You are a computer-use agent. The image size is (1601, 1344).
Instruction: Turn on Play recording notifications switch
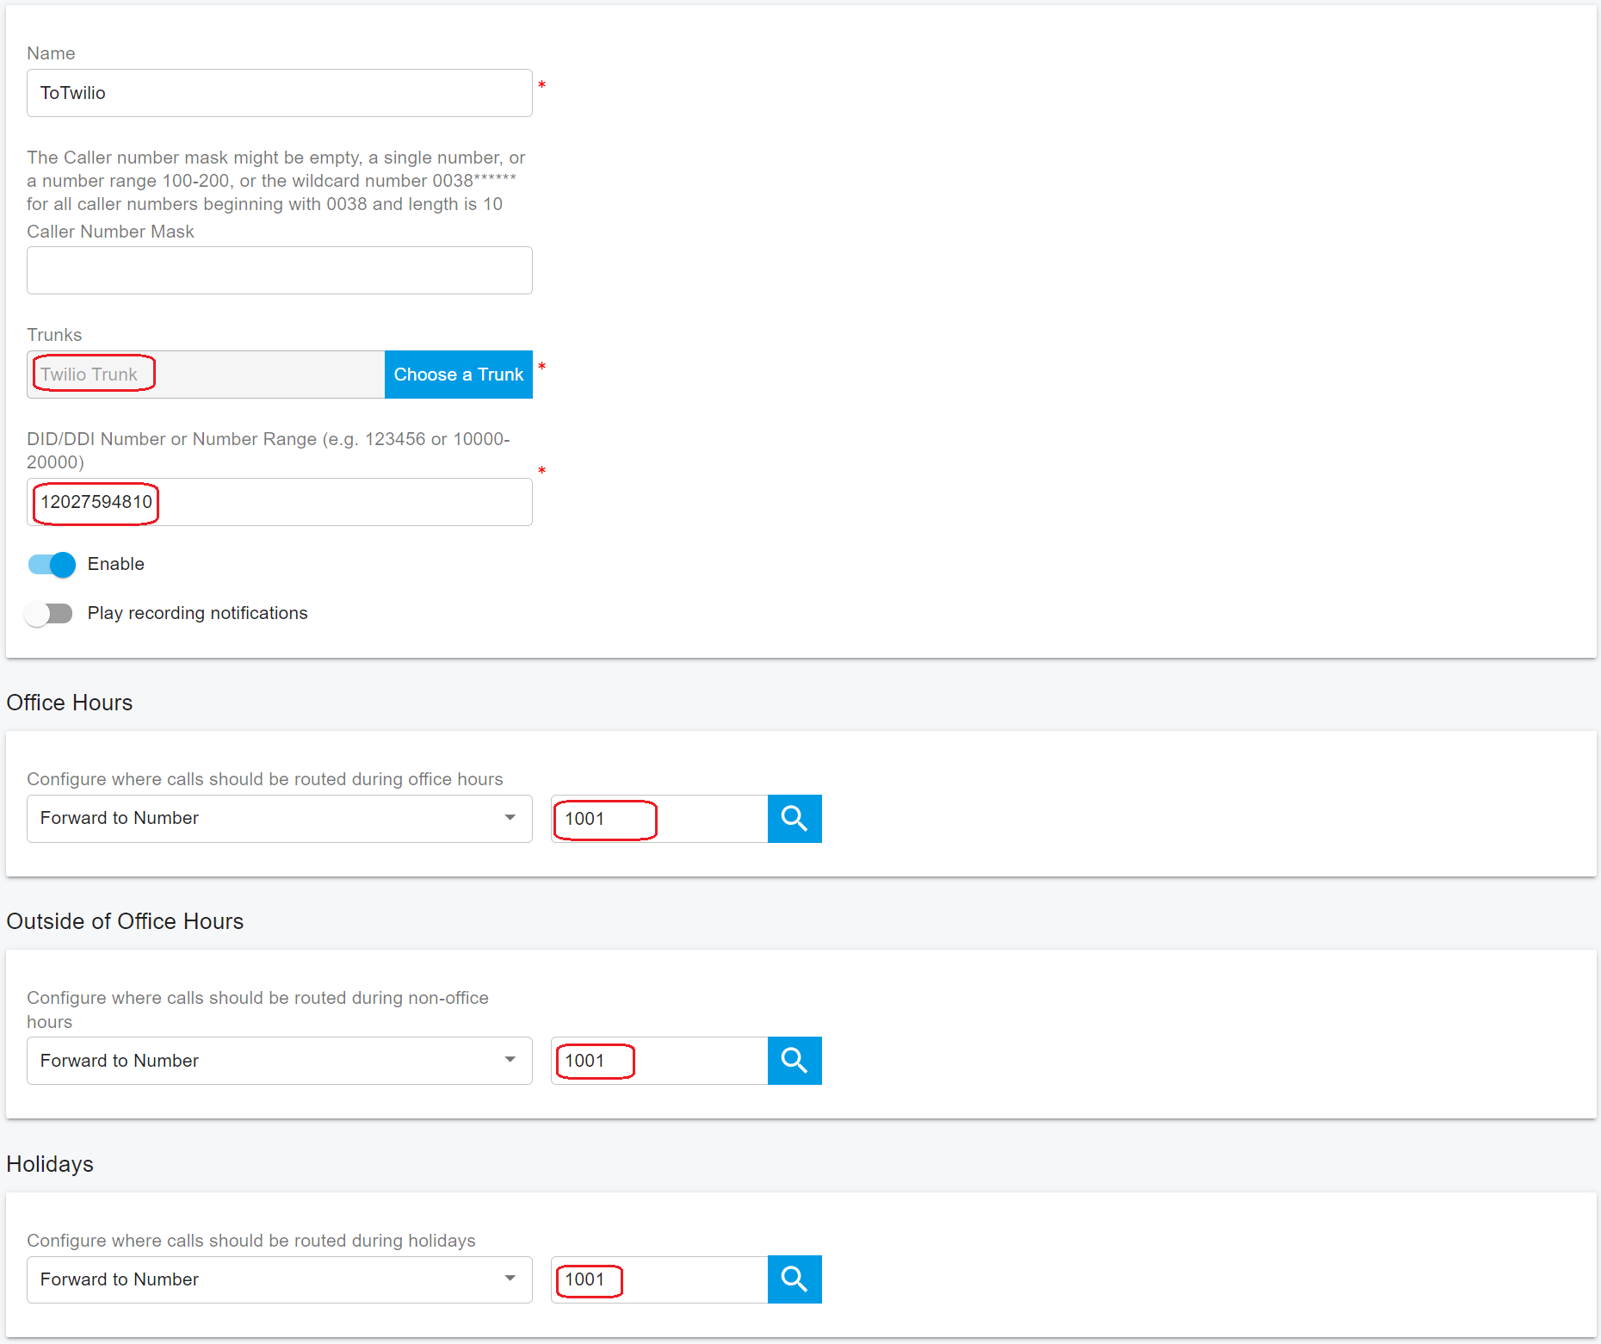49,614
